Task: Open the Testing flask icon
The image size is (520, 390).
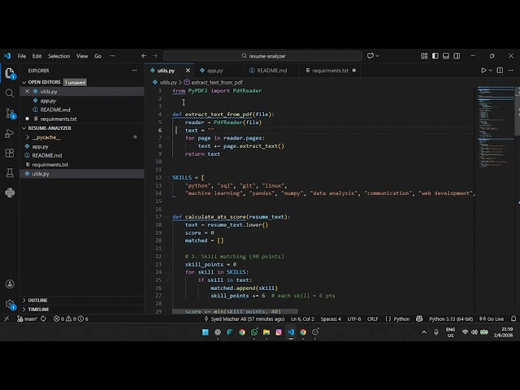Action: tap(10, 172)
